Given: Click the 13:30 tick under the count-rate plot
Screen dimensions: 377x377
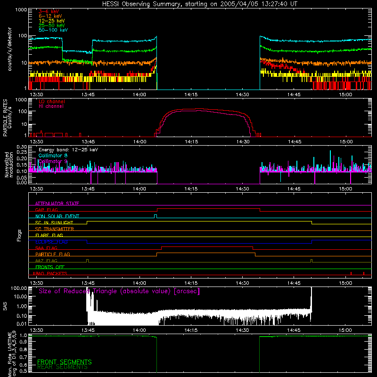Looking at the screenshot, I should (36, 95).
